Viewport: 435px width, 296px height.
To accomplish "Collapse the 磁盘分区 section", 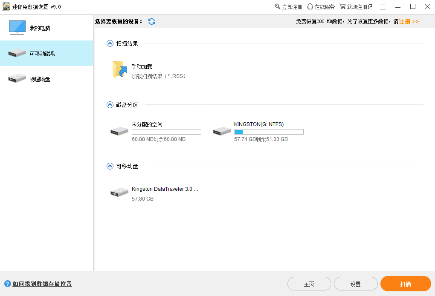I will coord(110,105).
